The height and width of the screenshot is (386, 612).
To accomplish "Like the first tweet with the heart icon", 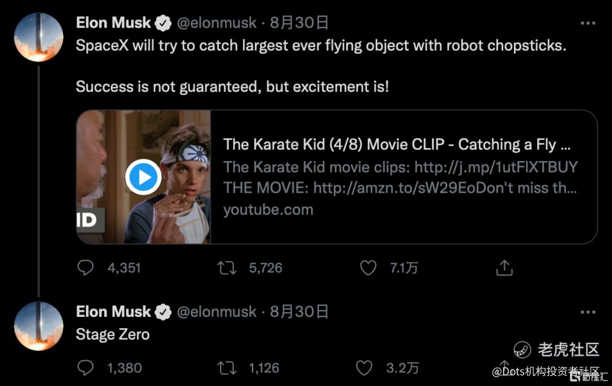I will point(368,268).
